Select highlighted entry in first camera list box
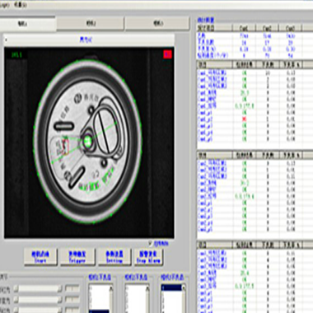Image resolution: width=313 pixels, height=313 pixels. click(x=99, y=311)
